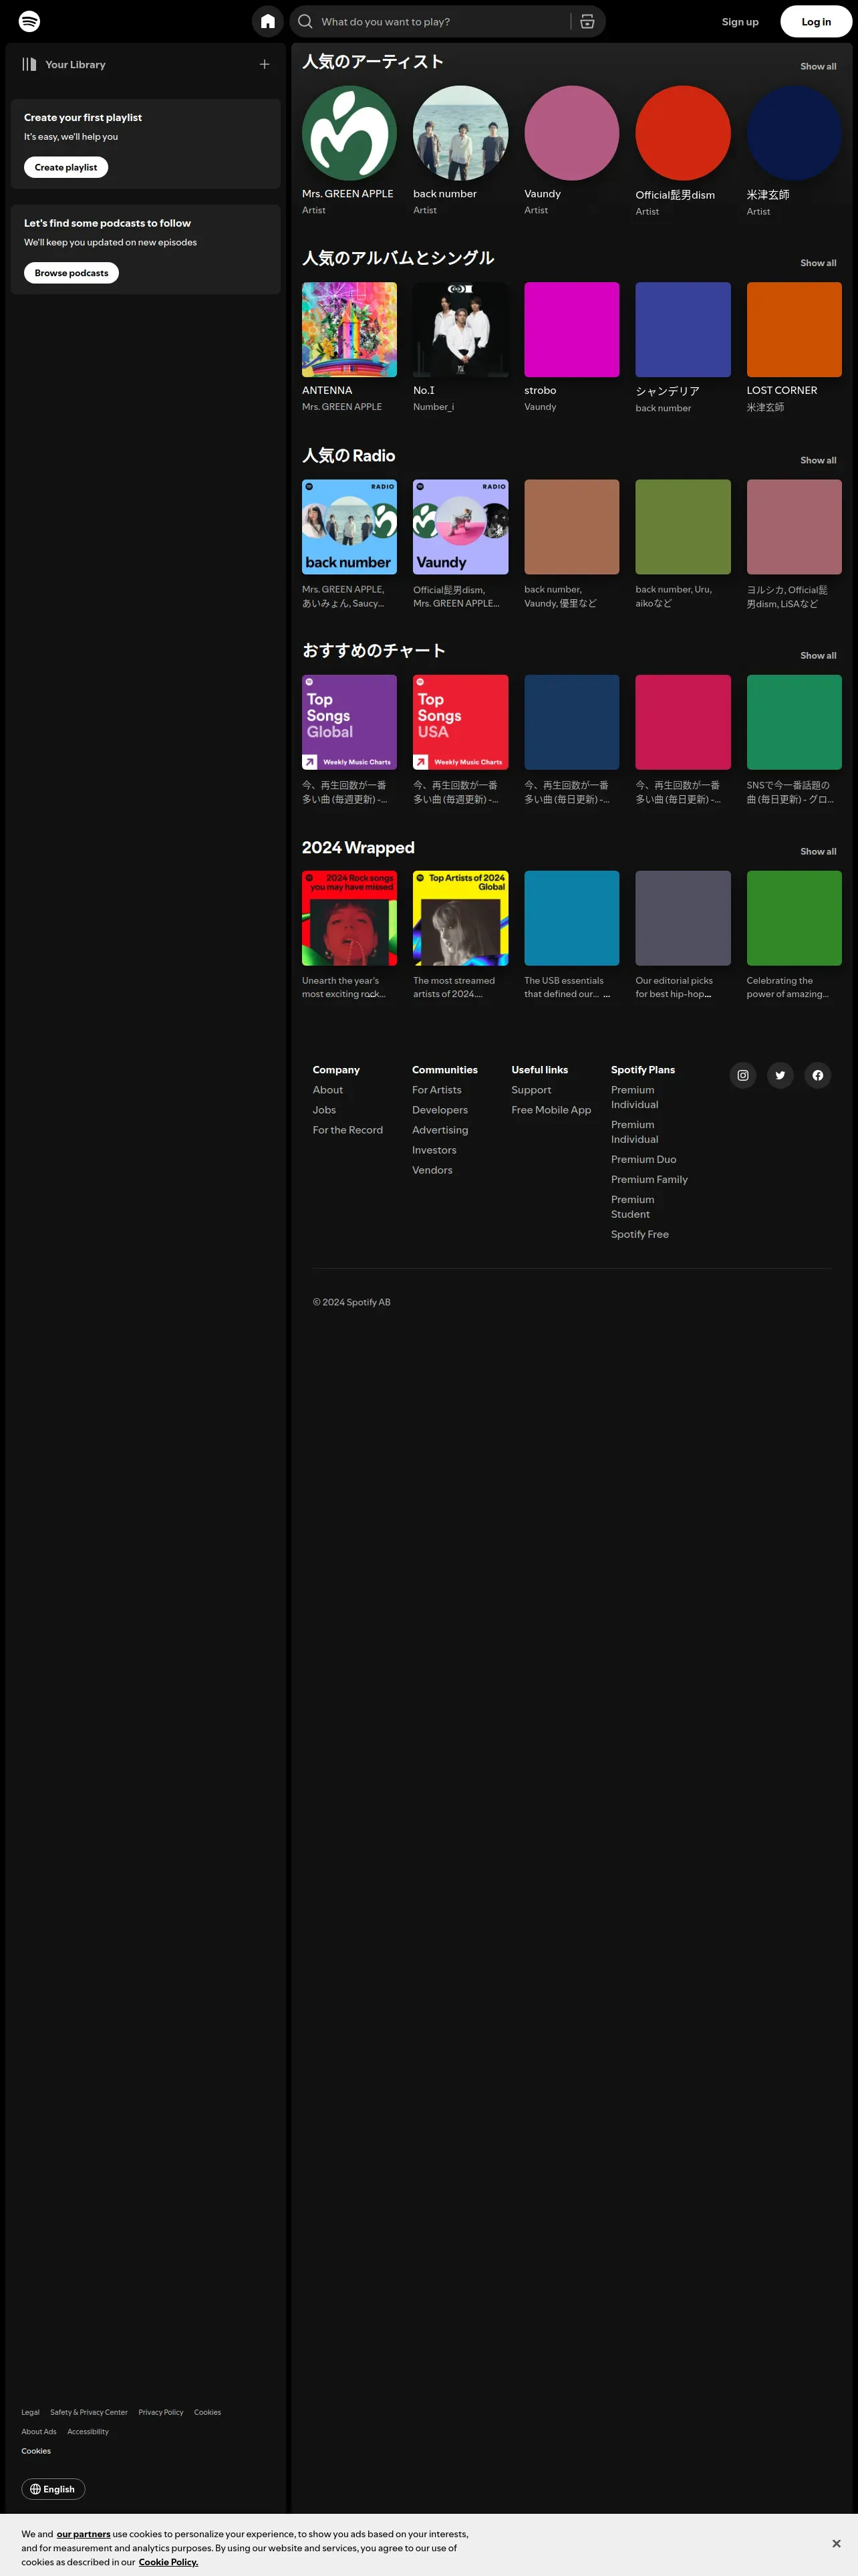The image size is (858, 2576).
Task: Open Spotify's Twitter page icon
Action: click(x=780, y=1075)
